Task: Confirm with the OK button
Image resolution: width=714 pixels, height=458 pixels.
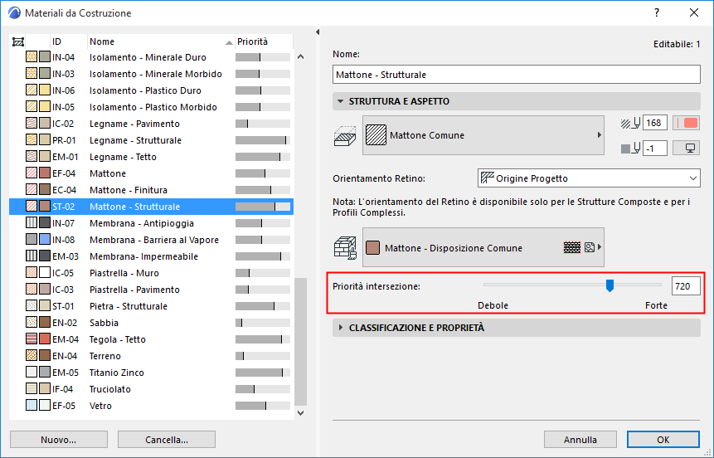Action: click(663, 440)
